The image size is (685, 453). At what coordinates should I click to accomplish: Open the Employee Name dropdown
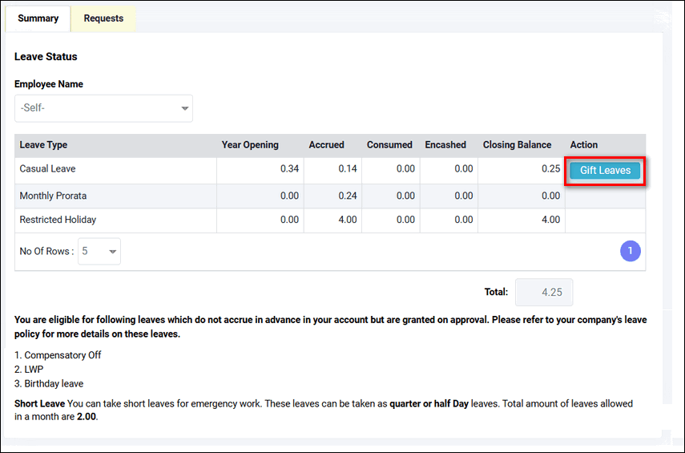[103, 107]
